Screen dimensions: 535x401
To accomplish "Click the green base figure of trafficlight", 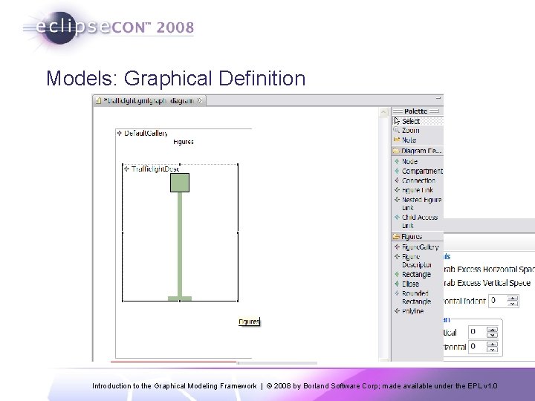I will pyautogui.click(x=180, y=299).
